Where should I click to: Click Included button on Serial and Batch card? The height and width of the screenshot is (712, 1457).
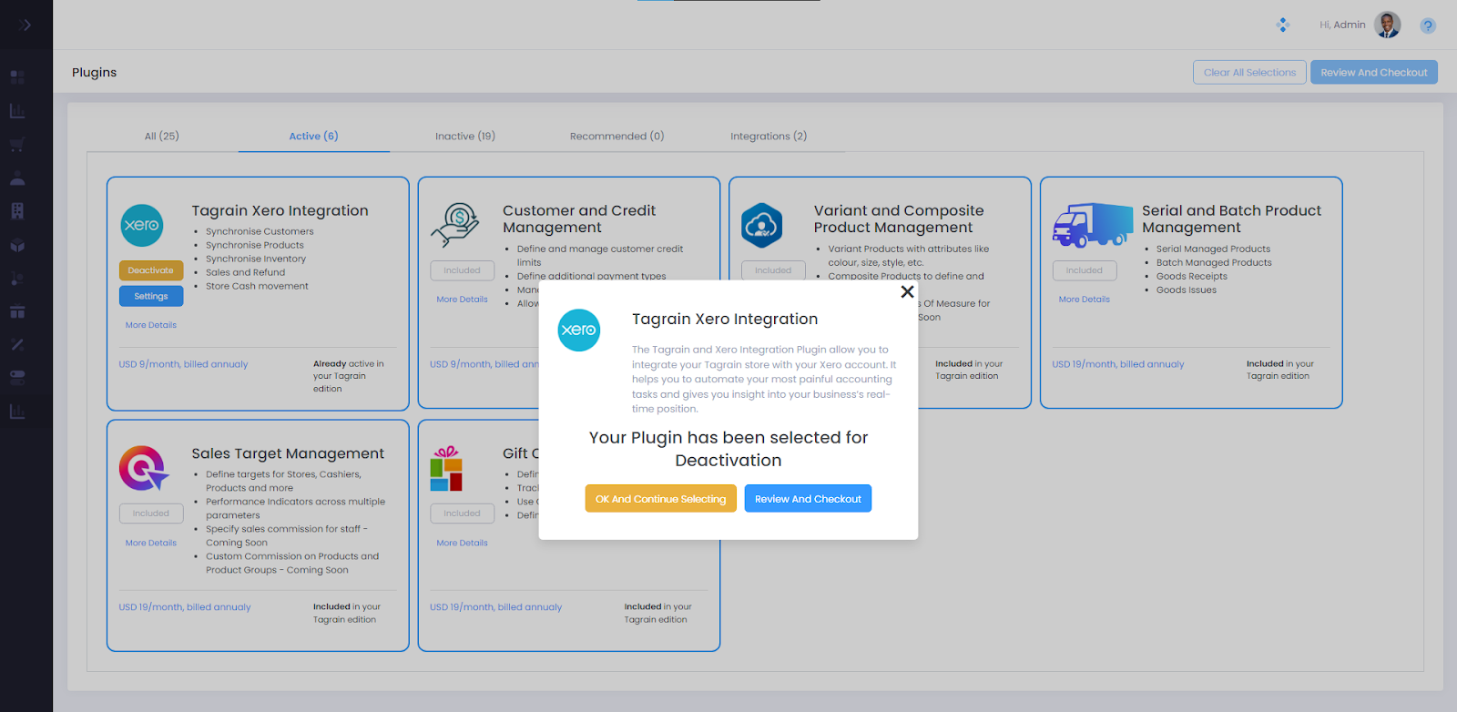1085,270
